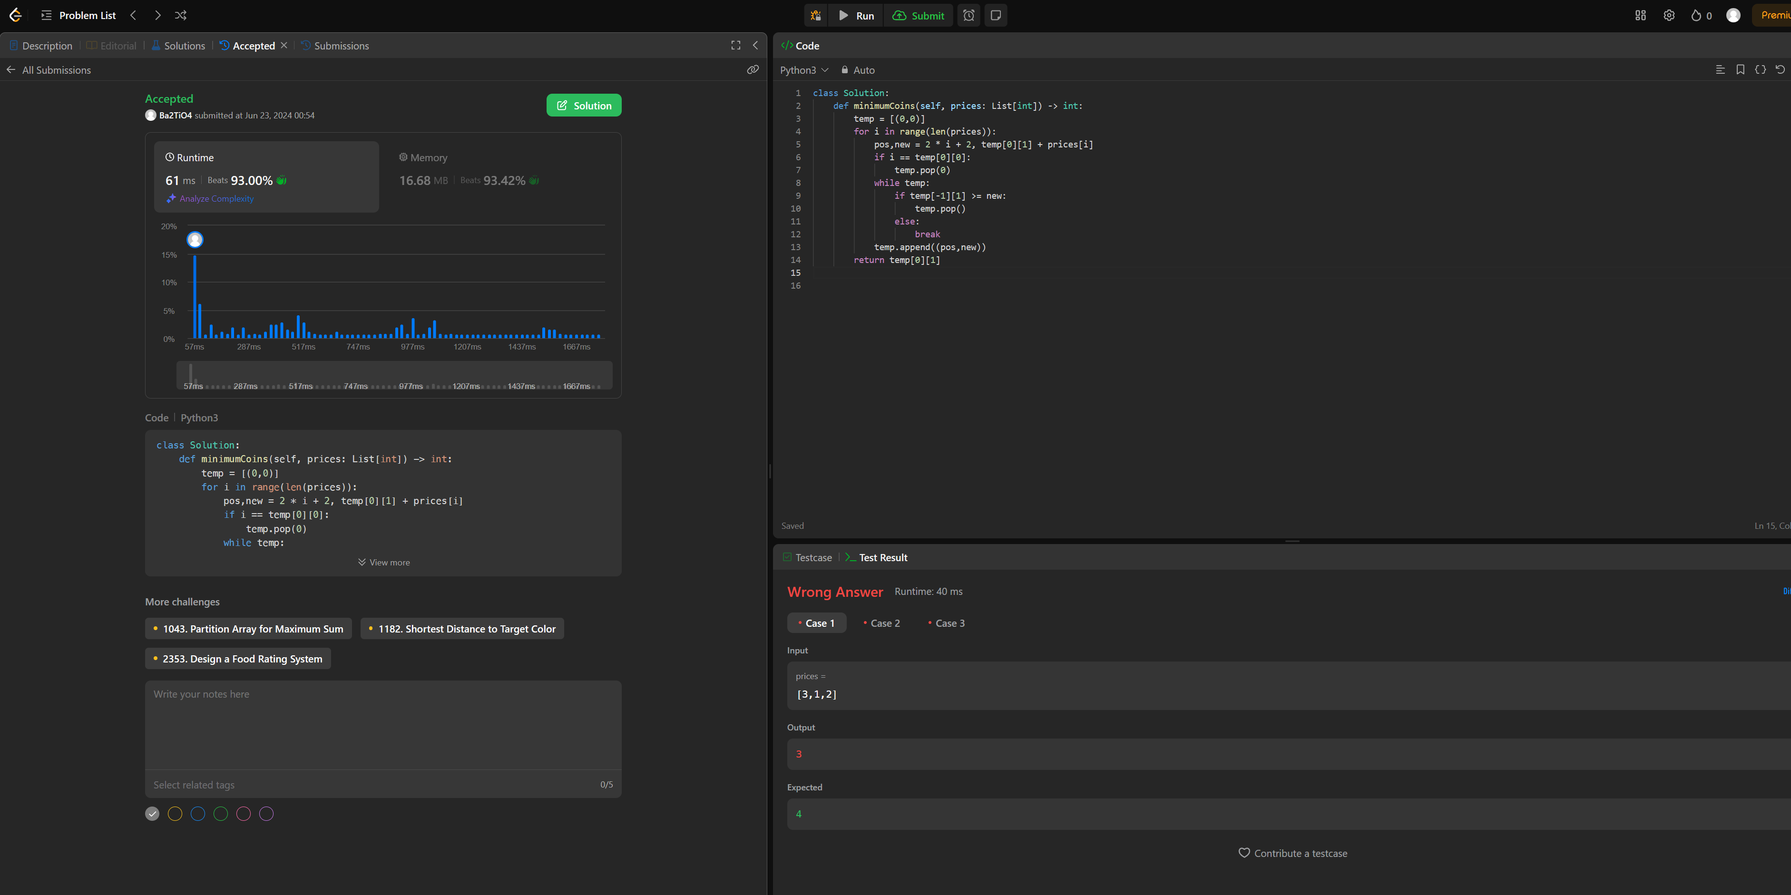Click the green Solution button

584,106
